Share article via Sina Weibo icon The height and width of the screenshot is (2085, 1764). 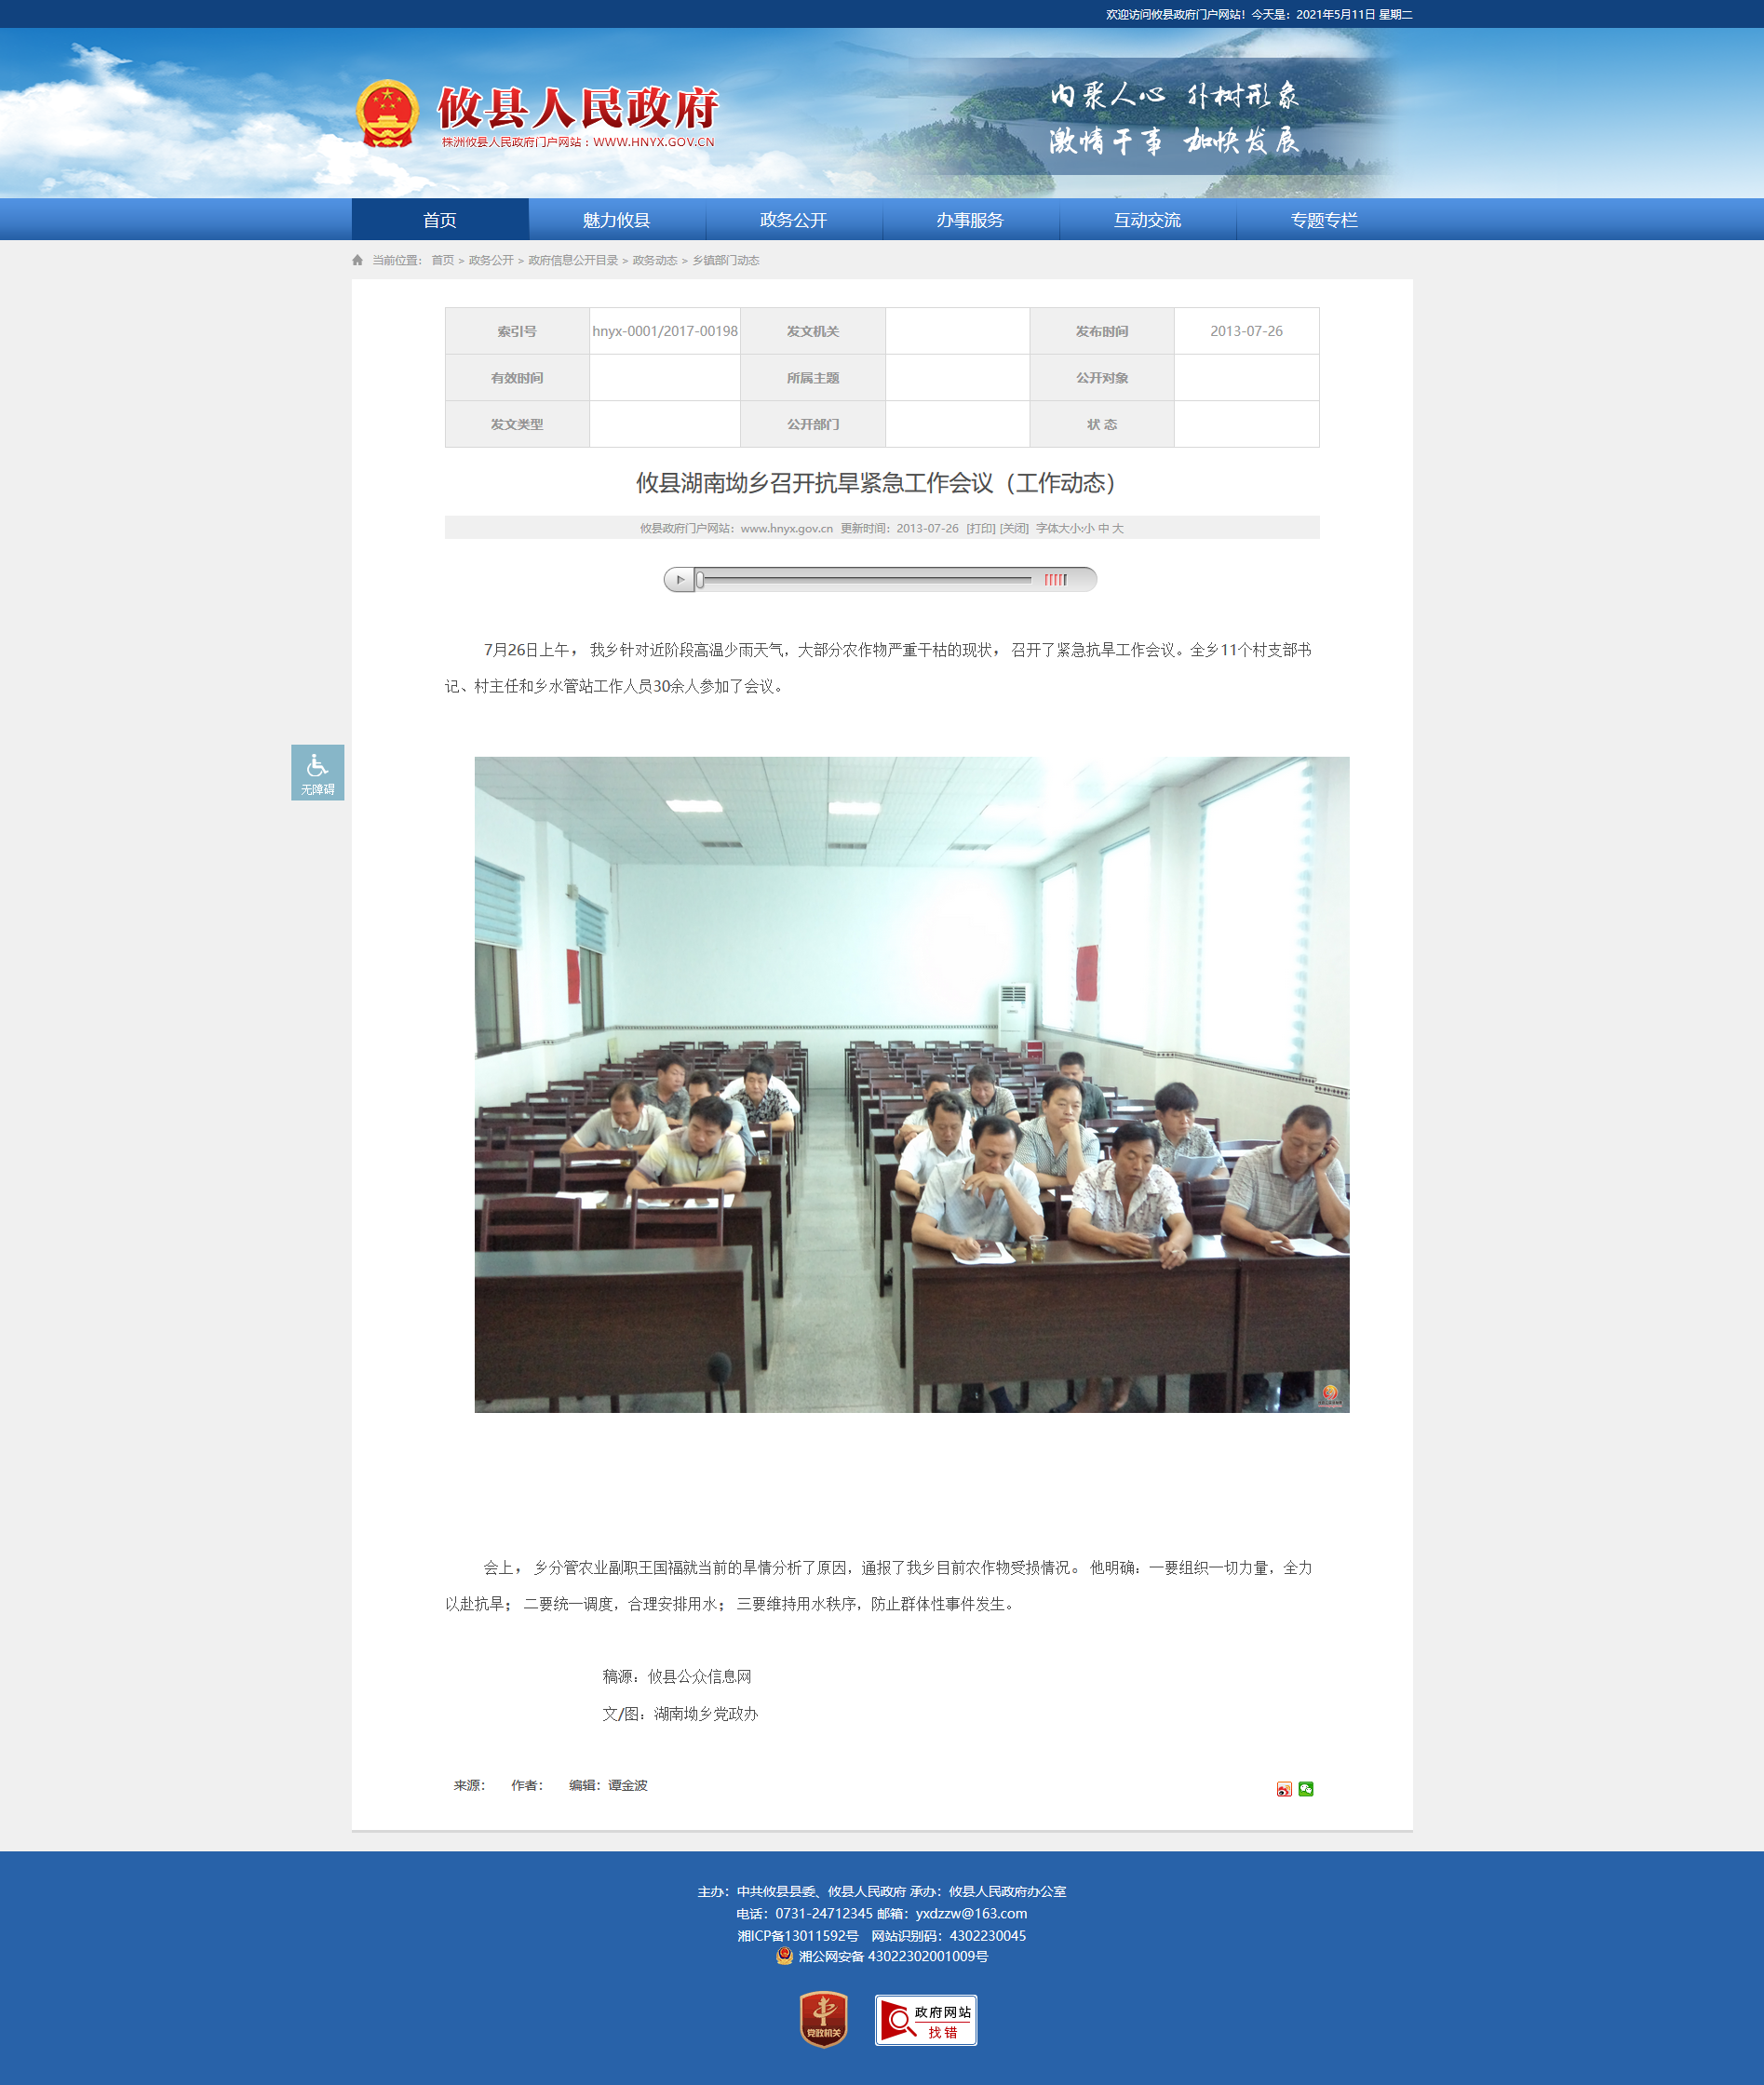point(1284,1789)
